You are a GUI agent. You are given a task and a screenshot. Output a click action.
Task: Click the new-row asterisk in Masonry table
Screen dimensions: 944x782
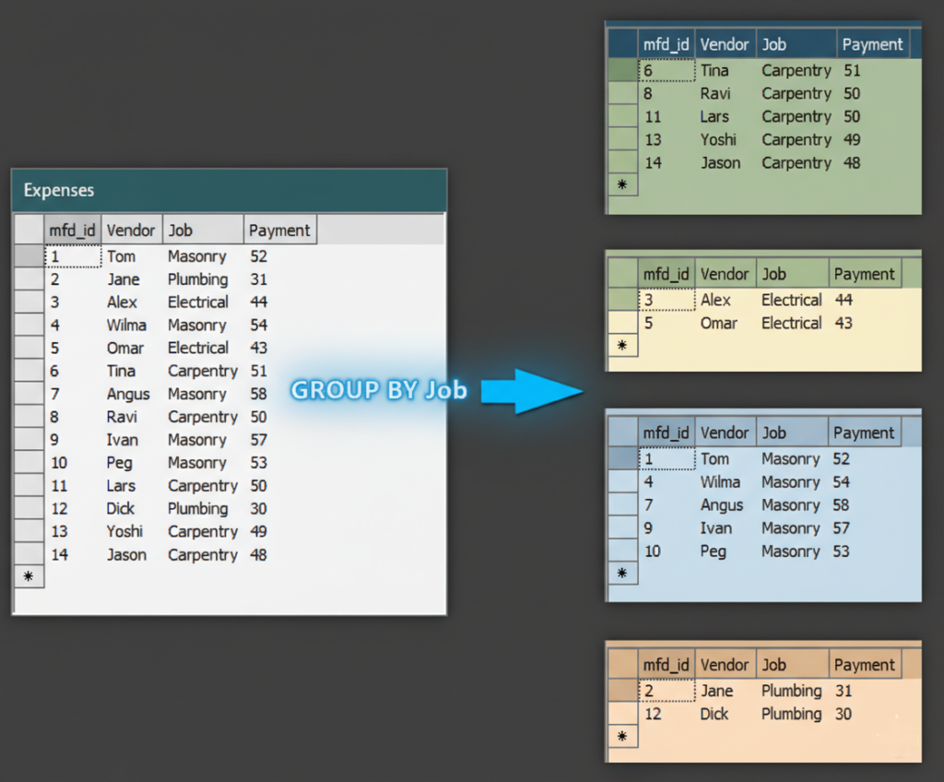[x=622, y=574]
